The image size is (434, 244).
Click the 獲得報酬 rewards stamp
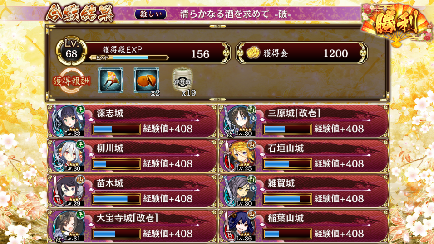pos(72,81)
